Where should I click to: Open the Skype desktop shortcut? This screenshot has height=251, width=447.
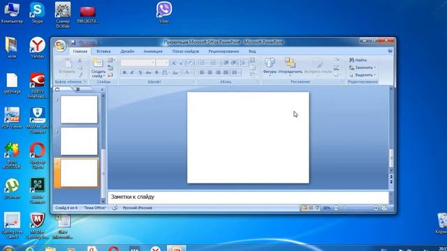tap(37, 13)
